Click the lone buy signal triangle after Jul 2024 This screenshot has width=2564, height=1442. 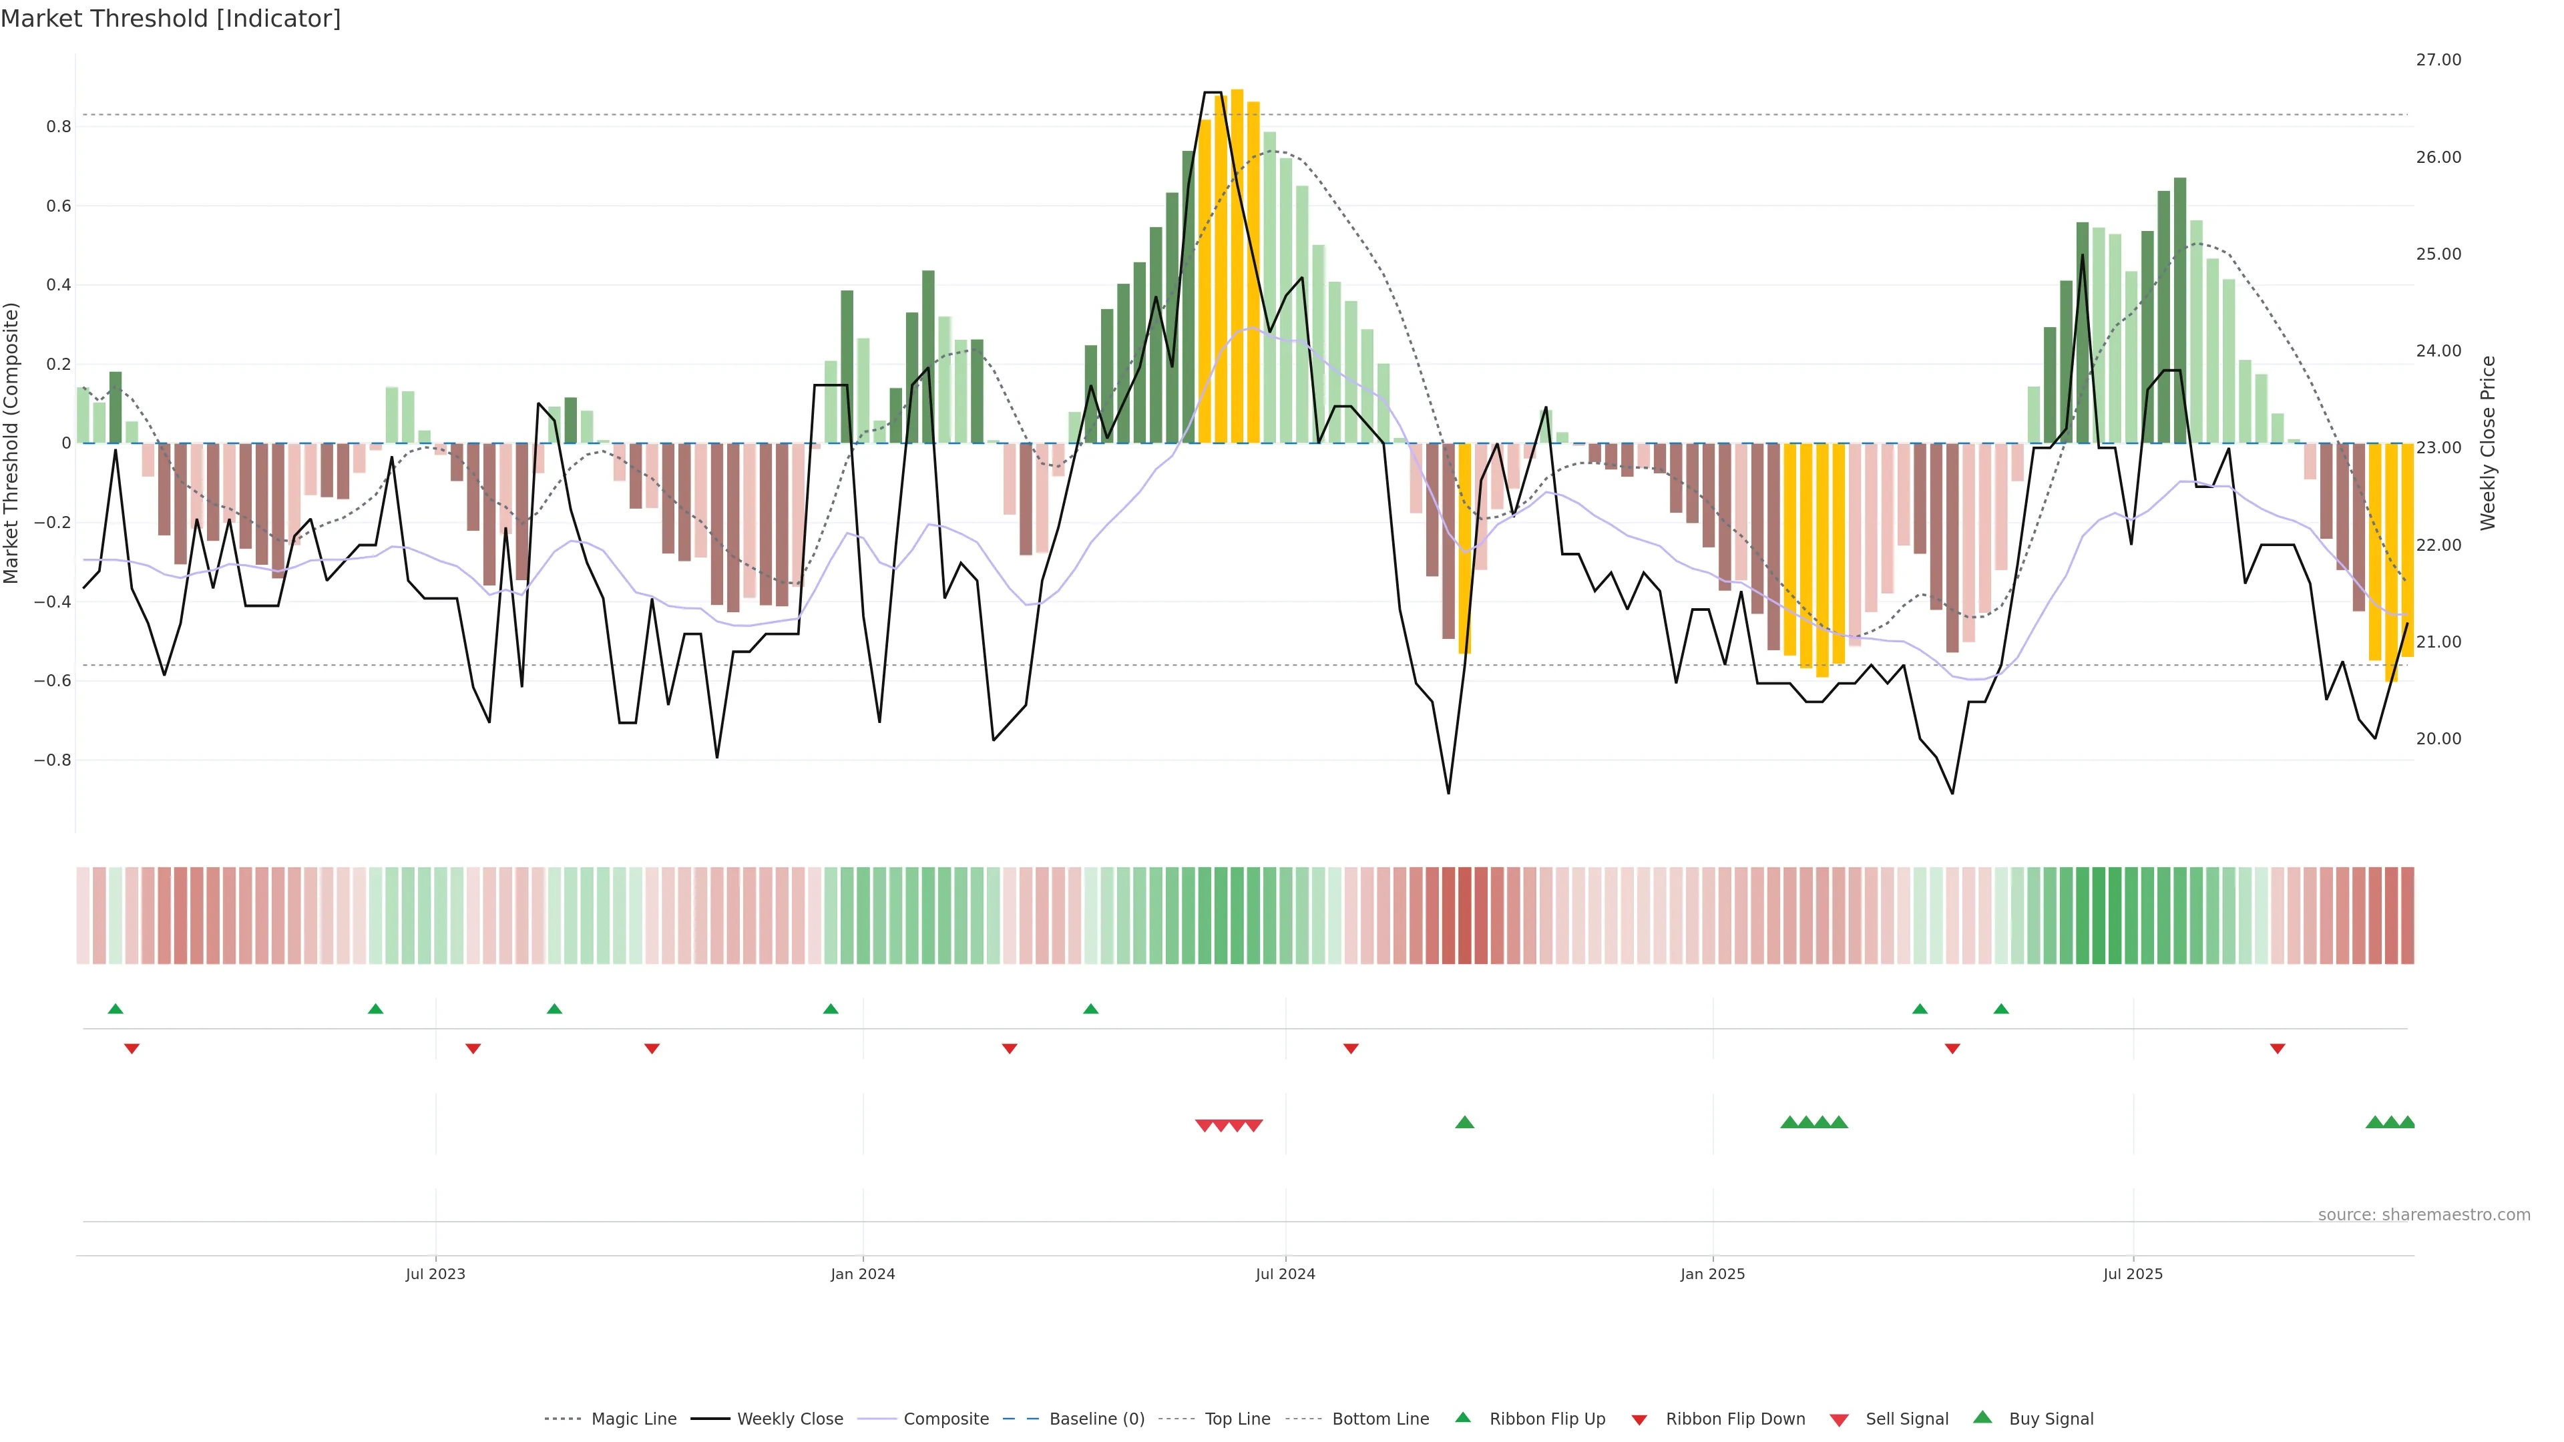click(1464, 1122)
